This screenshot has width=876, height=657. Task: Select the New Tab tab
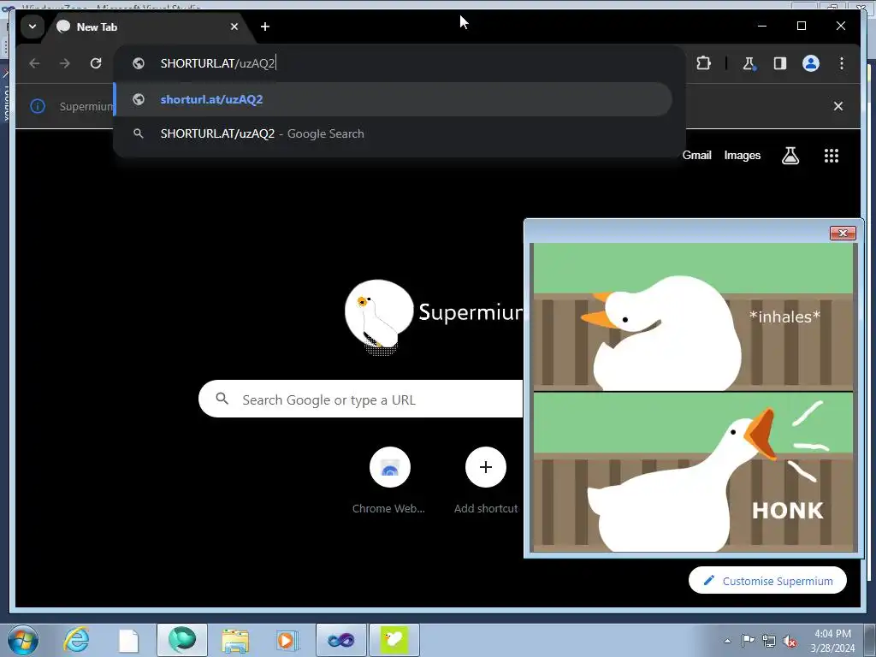(x=145, y=27)
